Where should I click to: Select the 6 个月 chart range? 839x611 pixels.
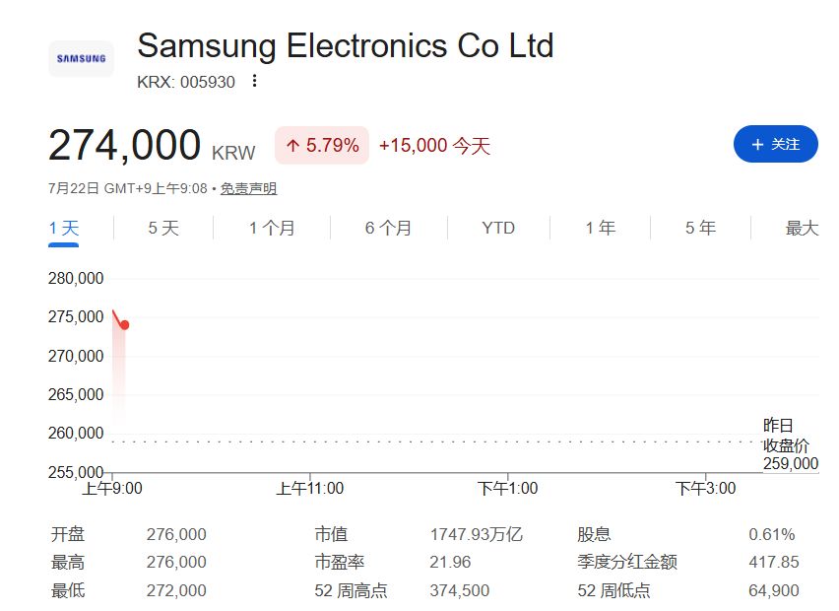tap(388, 228)
